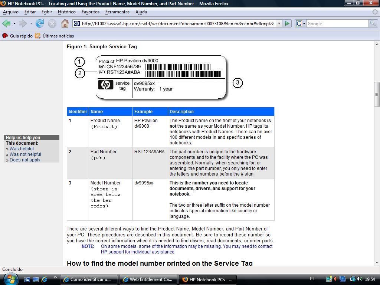Screen dimensions: 380x285
Task: Click the sample service tag image
Action: click(x=158, y=77)
